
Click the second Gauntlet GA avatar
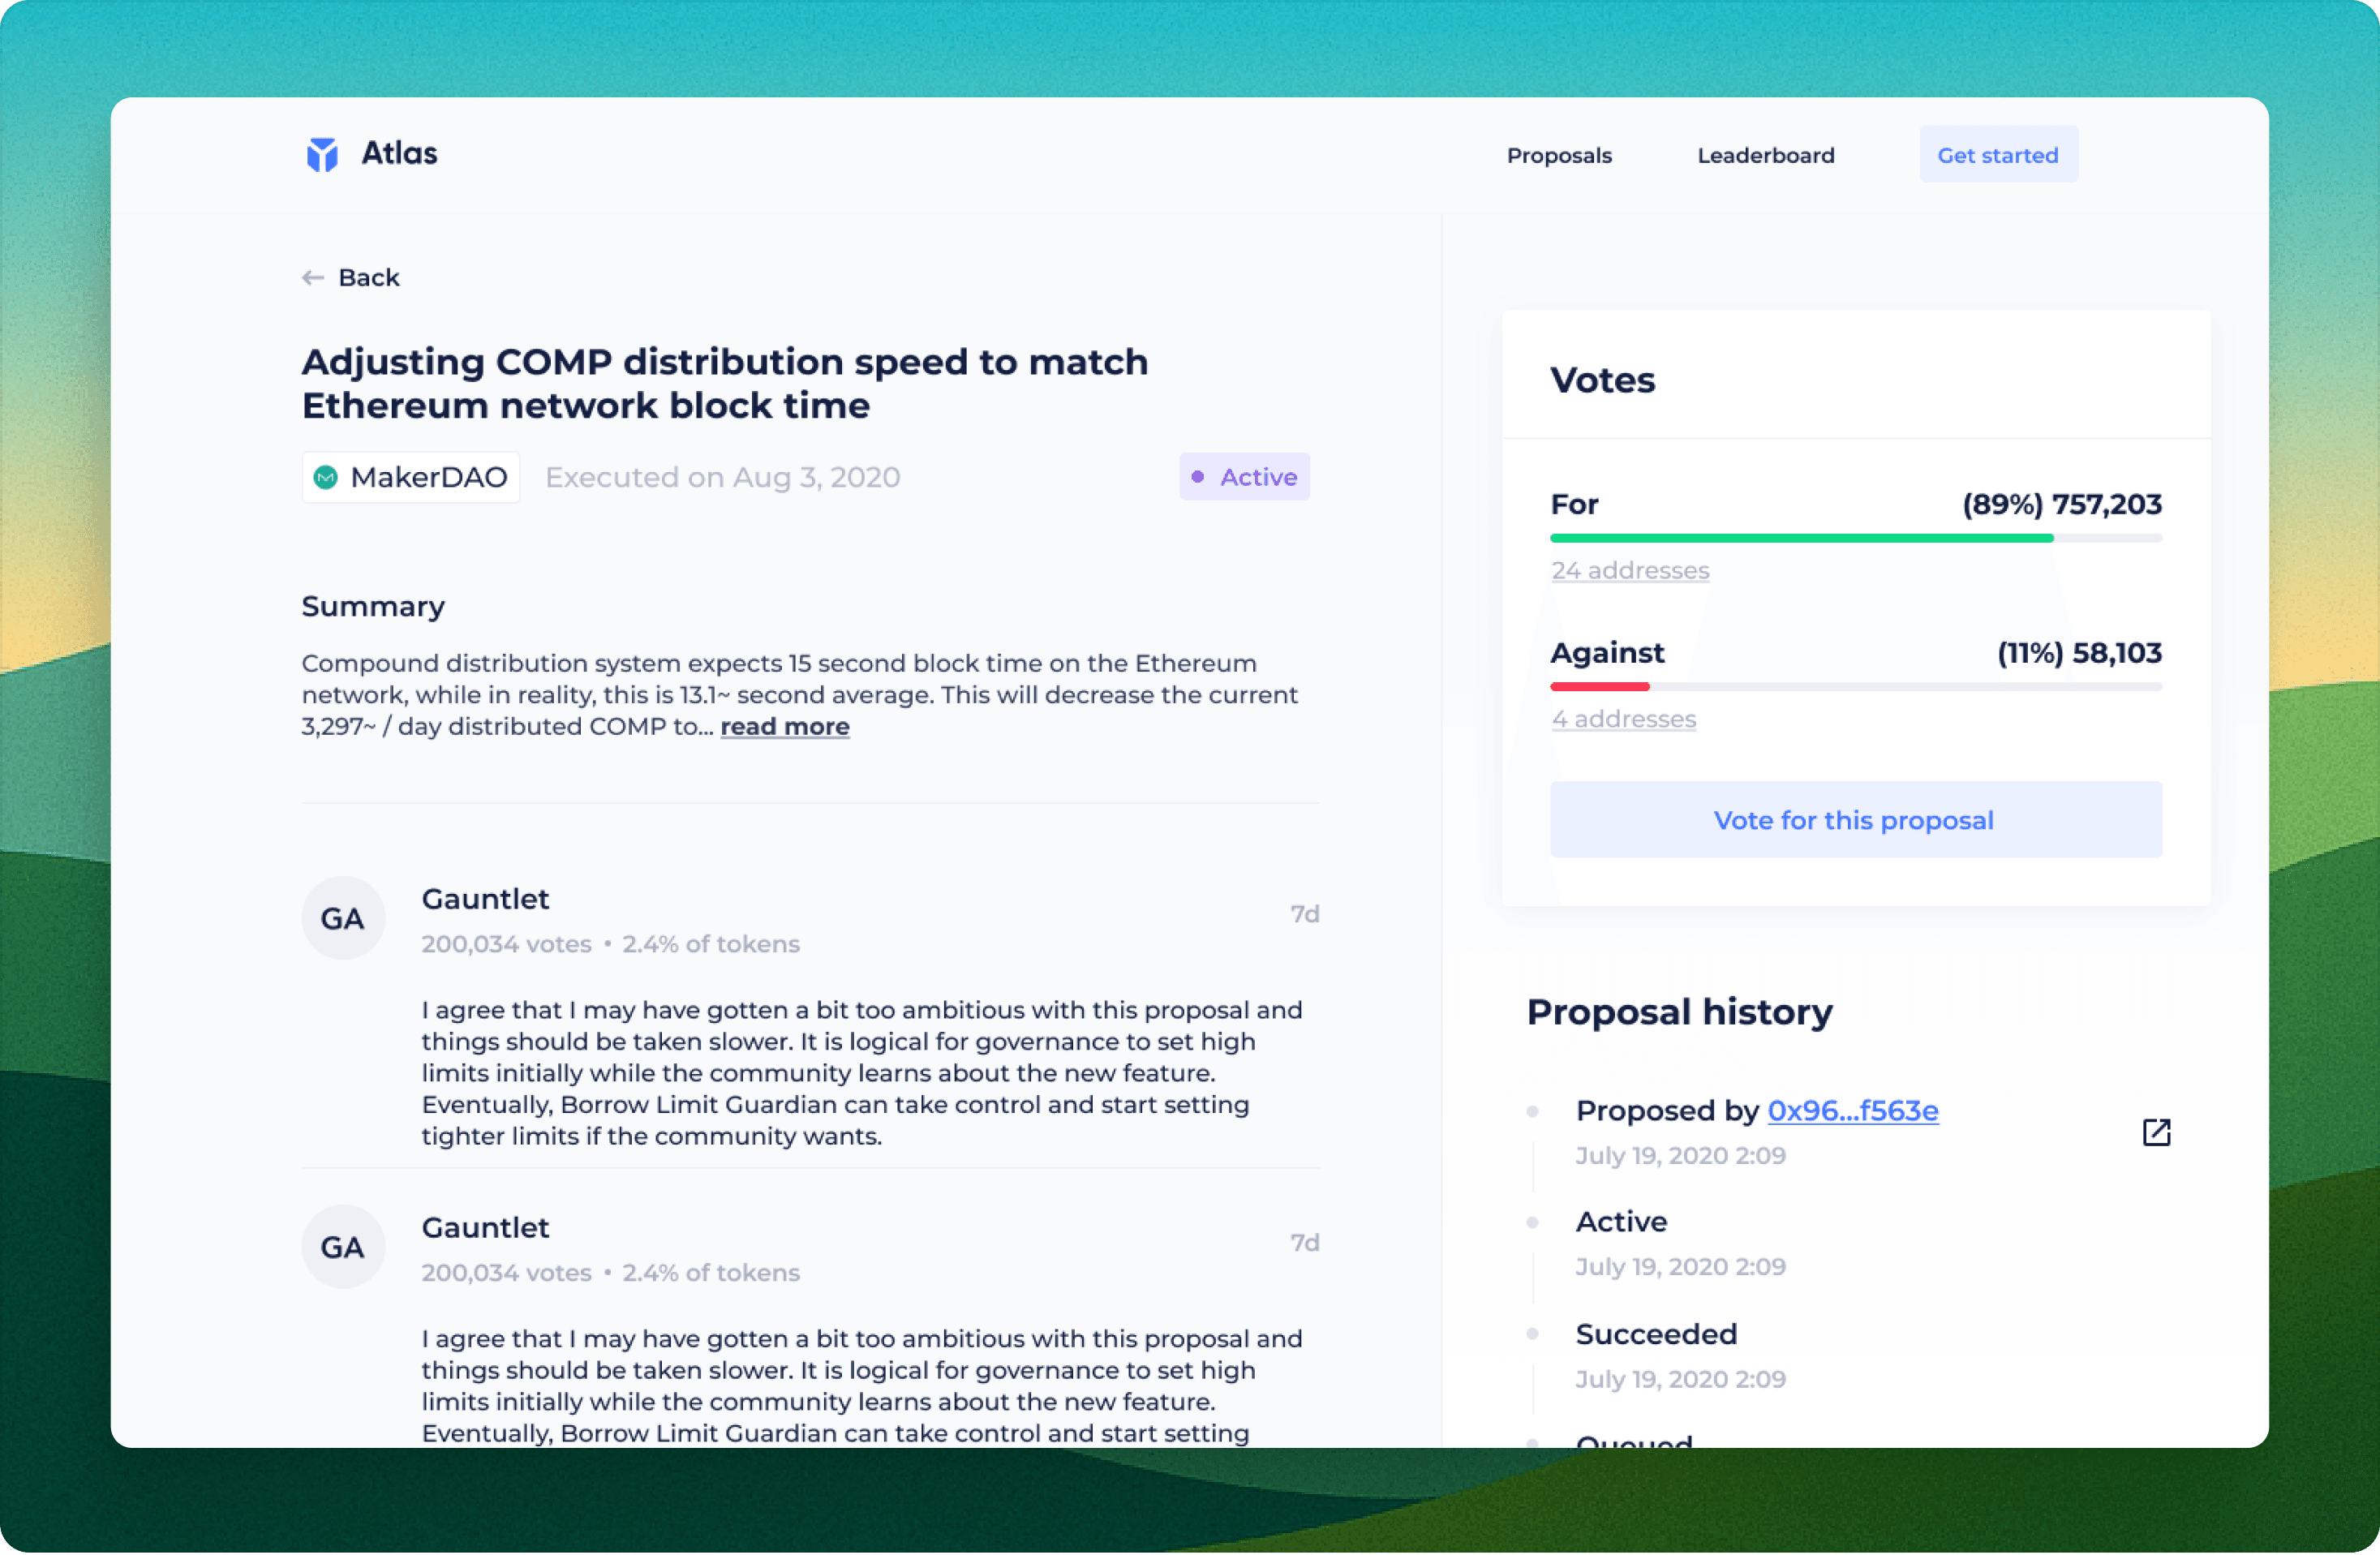pos(343,1246)
